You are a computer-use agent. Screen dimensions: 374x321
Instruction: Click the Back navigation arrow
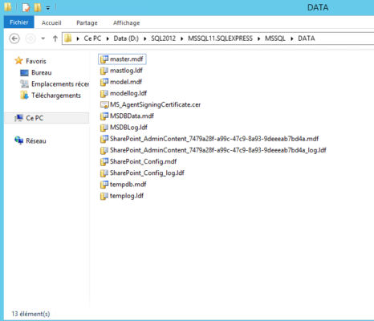14,39
